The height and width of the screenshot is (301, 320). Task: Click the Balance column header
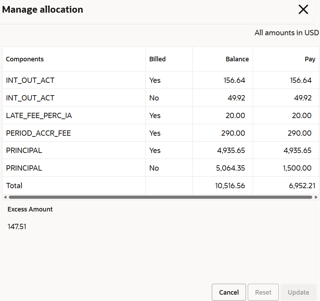[237, 59]
